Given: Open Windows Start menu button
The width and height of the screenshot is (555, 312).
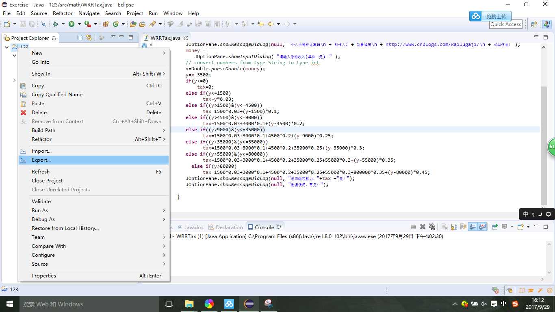Looking at the screenshot, I should click(x=9, y=304).
